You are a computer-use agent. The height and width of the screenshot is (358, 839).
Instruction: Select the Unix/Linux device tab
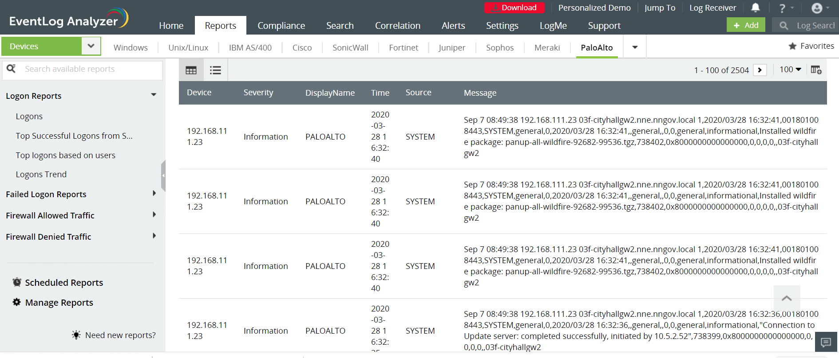[188, 47]
